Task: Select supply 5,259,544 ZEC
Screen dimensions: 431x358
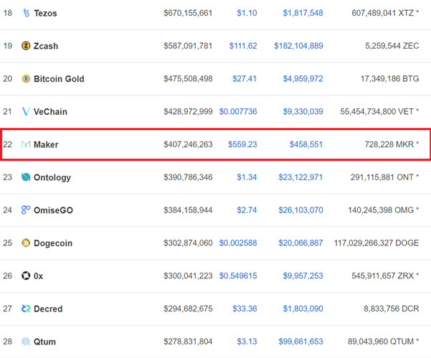Action: pos(392,46)
